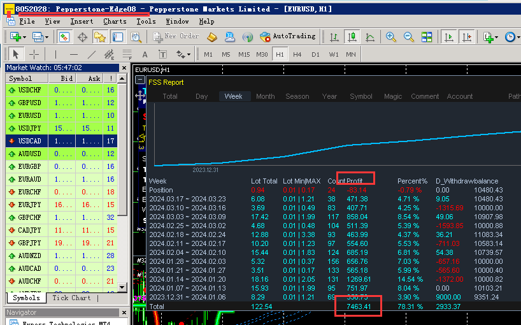521x325 pixels.
Task: Select the Cursor arrow tool
Action: point(16,54)
